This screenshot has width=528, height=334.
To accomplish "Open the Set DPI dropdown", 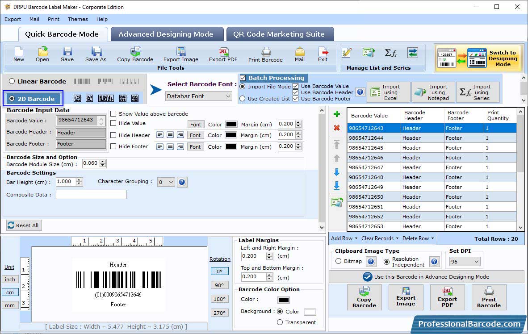I will click(x=465, y=262).
